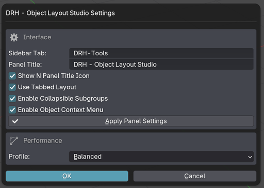Click the DRH - Object Layout Studio Settings title
Viewport: 264px width, 188px height.
coord(60,13)
